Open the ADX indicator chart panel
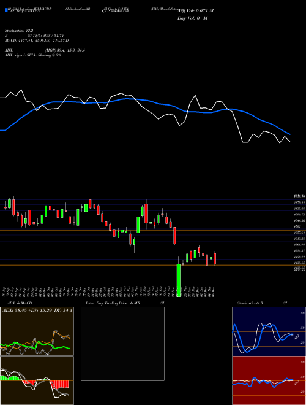306x405 pixels. pos(37,331)
